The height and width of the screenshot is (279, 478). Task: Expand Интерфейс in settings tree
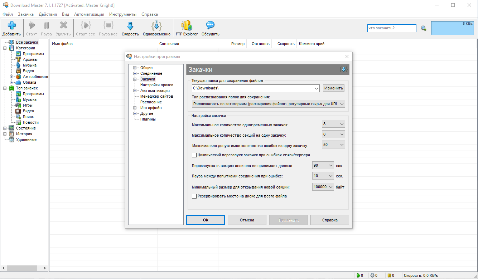(x=135, y=108)
